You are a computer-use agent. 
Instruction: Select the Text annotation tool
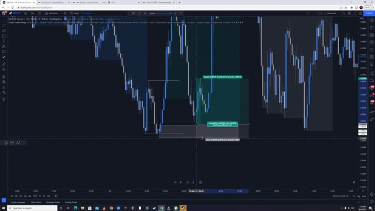coord(4,41)
